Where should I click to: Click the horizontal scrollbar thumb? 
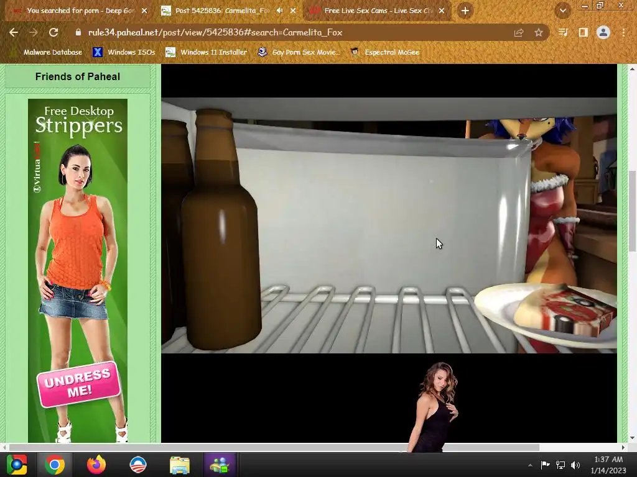click(x=274, y=447)
